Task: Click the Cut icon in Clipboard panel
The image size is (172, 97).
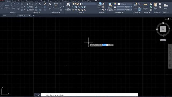Action: [x=160, y=4]
